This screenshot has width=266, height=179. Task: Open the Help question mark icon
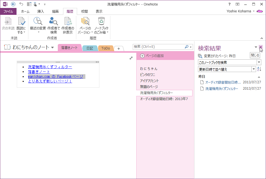229,4
